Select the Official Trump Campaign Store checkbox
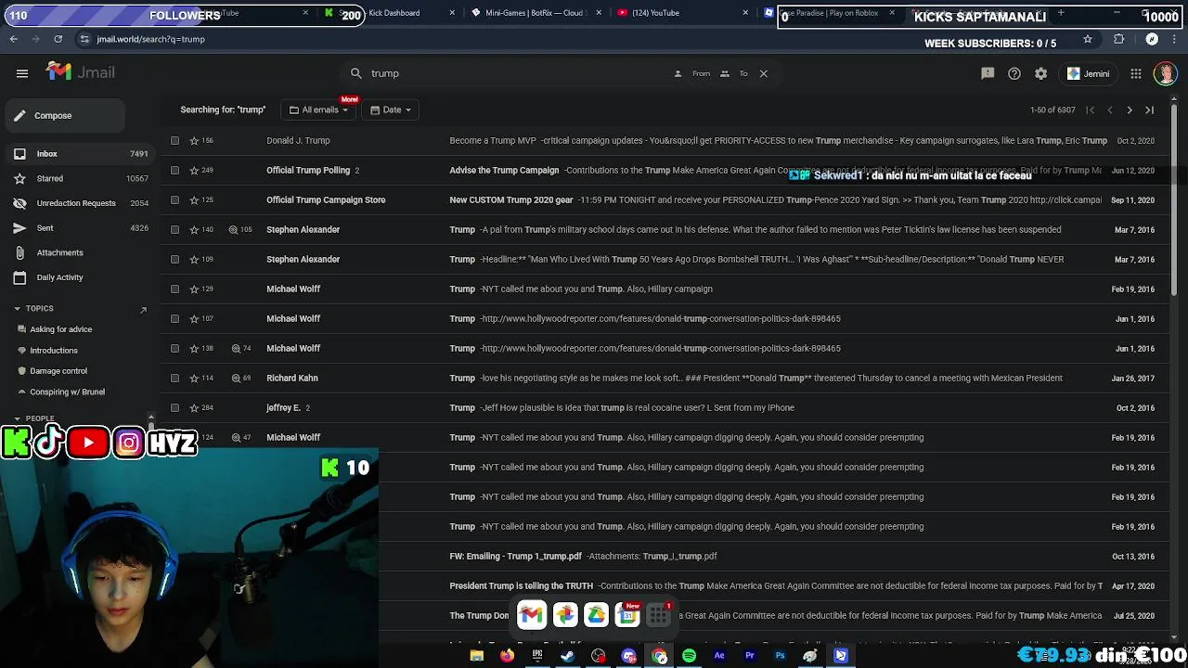The height and width of the screenshot is (668, 1188). tap(174, 199)
